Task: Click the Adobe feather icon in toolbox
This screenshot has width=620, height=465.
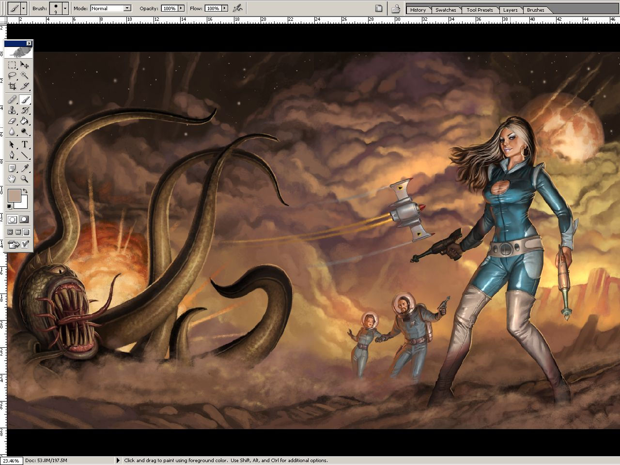Action: (x=19, y=52)
